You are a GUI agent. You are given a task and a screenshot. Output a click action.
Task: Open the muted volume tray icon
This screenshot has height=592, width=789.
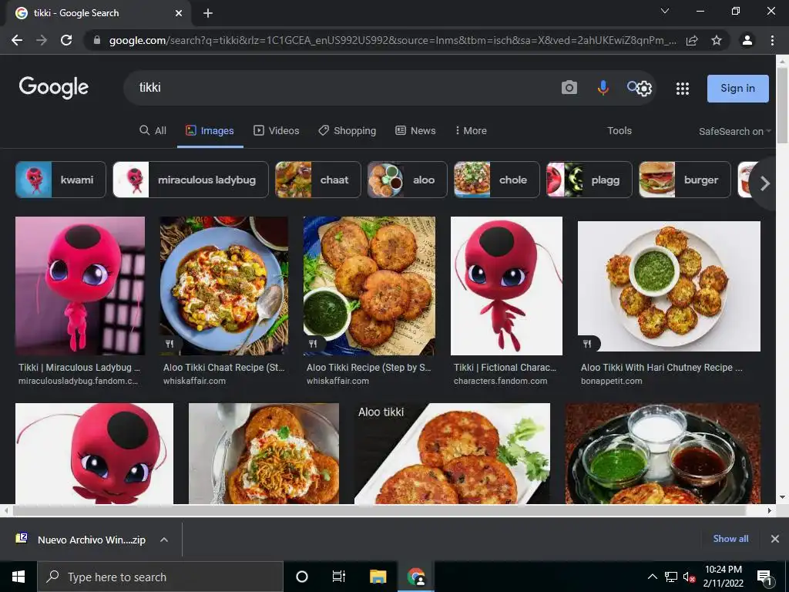(690, 577)
